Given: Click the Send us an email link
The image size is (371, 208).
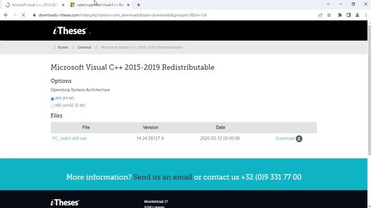Looking at the screenshot, I should (x=162, y=177).
